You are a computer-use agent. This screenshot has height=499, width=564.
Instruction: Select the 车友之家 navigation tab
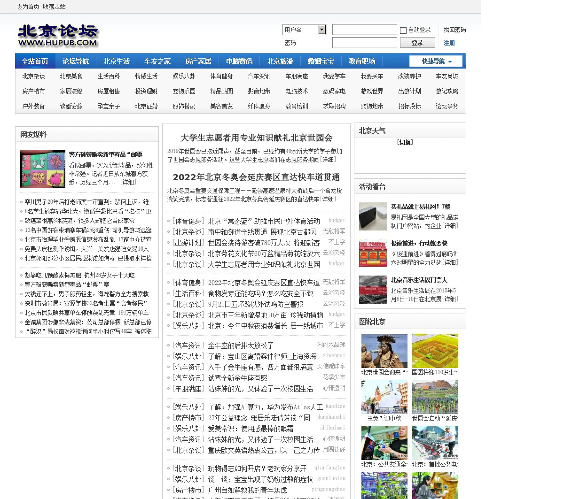(x=157, y=61)
